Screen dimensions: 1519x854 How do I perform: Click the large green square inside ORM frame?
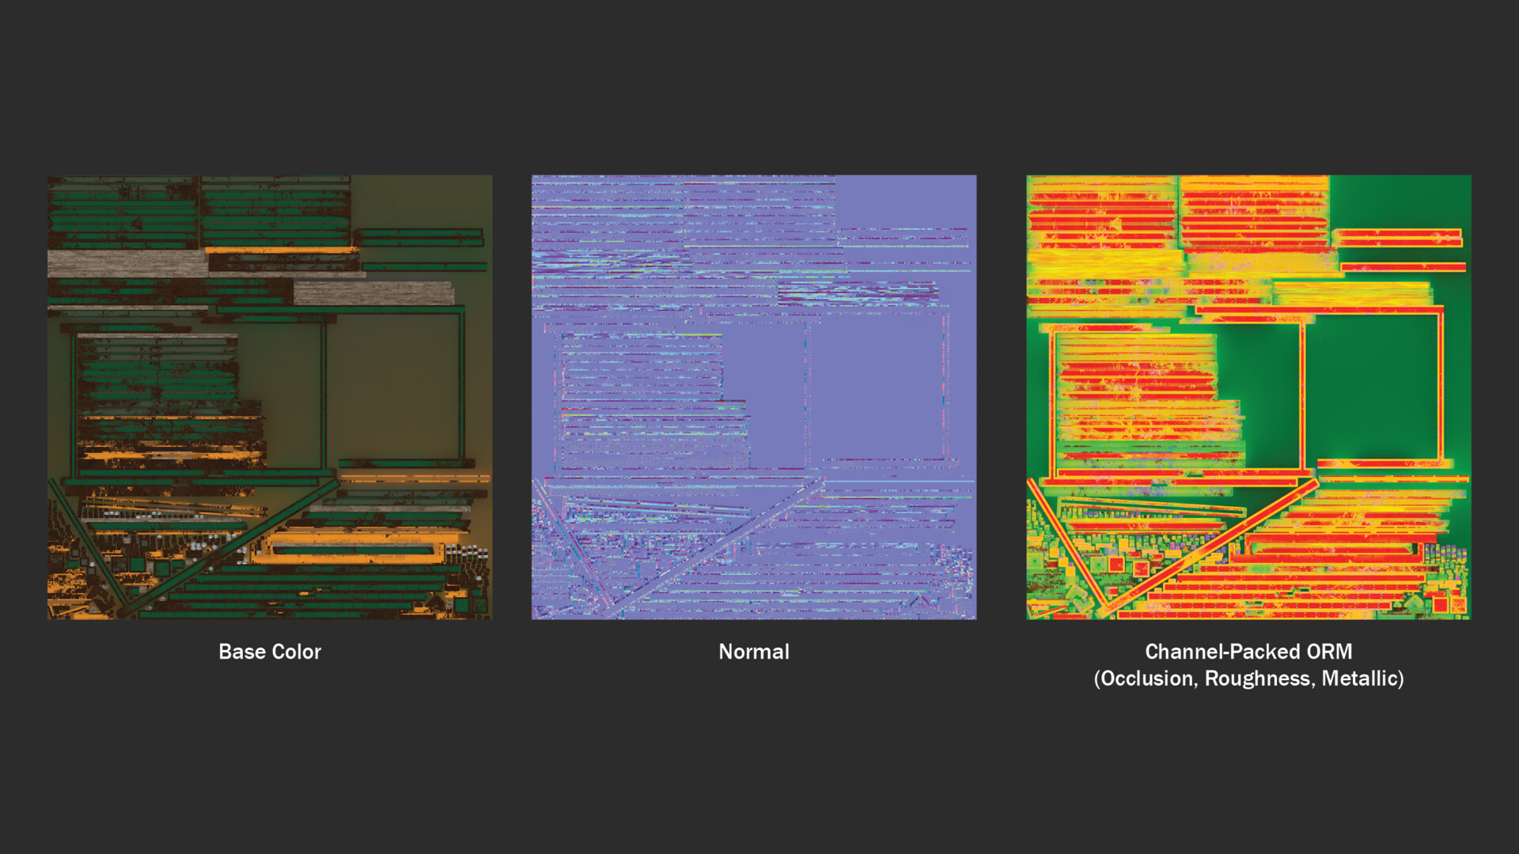click(x=1373, y=387)
